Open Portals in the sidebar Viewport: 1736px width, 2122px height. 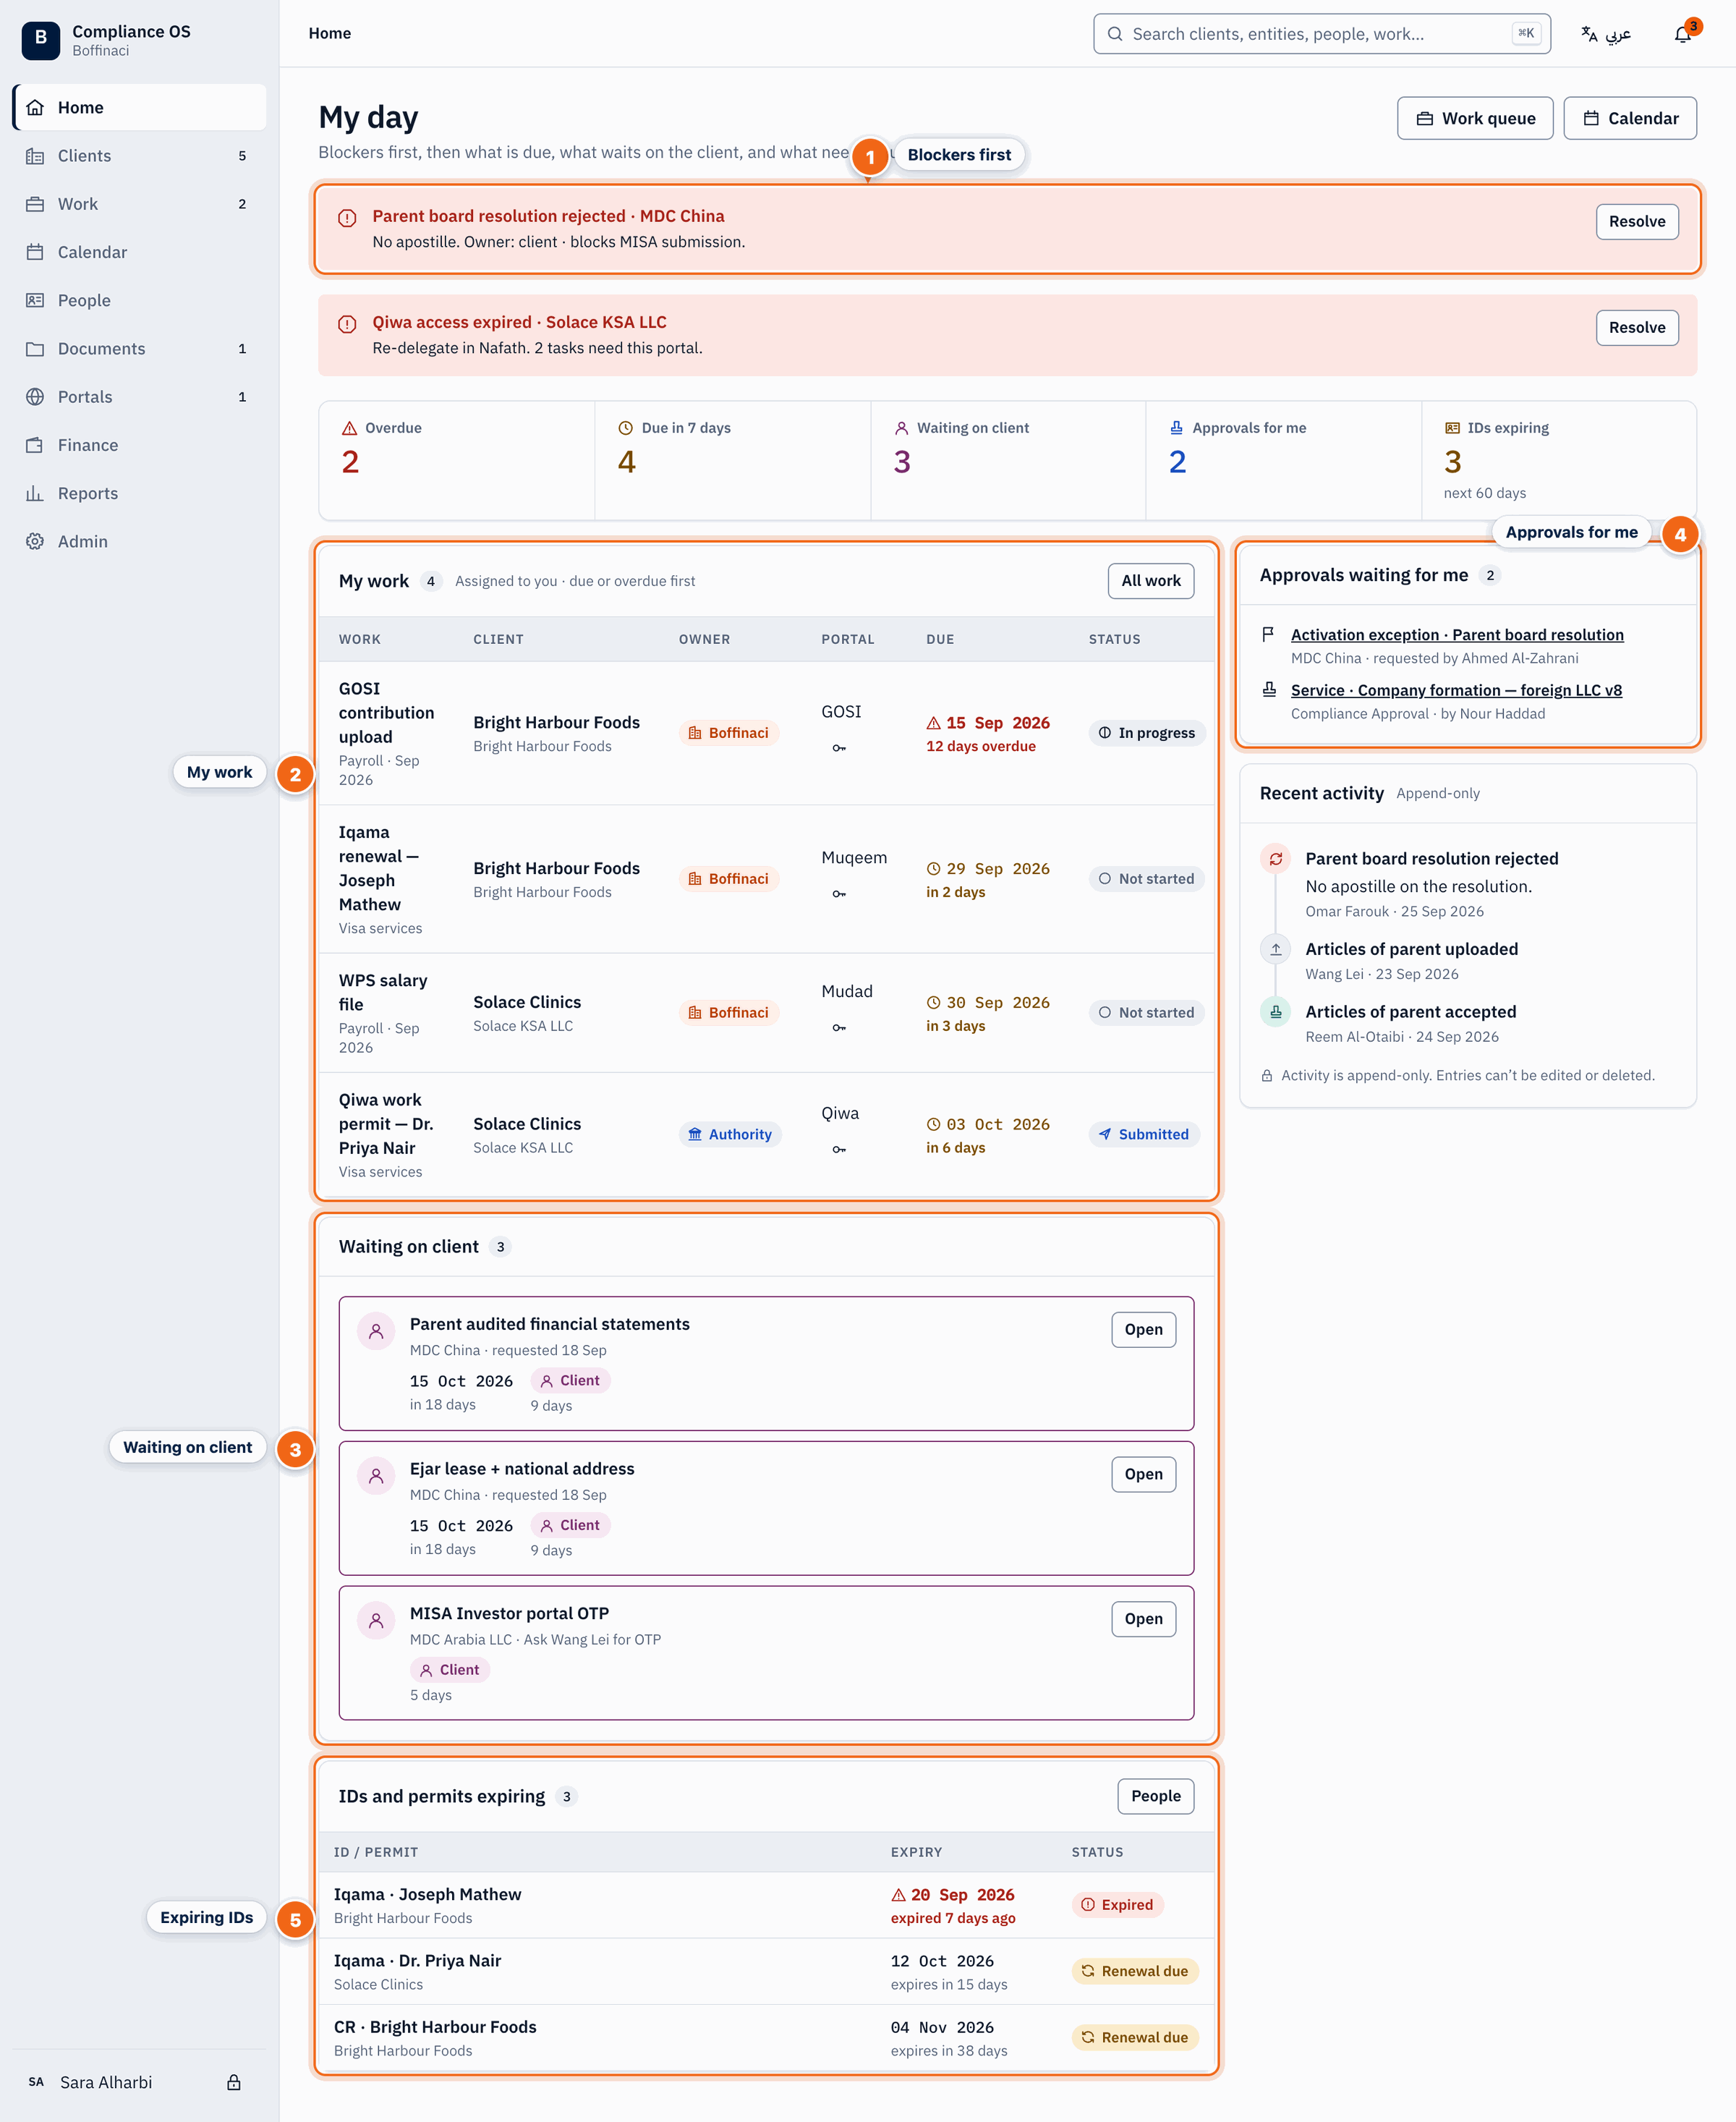140,396
